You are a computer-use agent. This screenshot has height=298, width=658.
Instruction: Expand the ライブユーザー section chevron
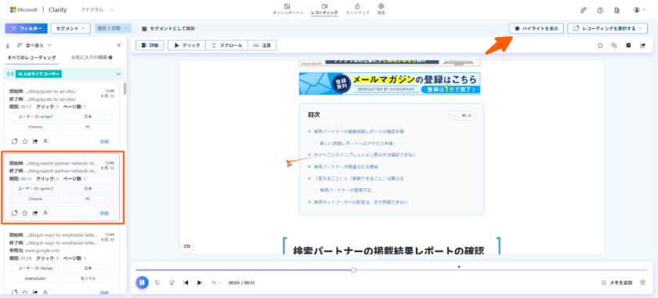tap(118, 74)
